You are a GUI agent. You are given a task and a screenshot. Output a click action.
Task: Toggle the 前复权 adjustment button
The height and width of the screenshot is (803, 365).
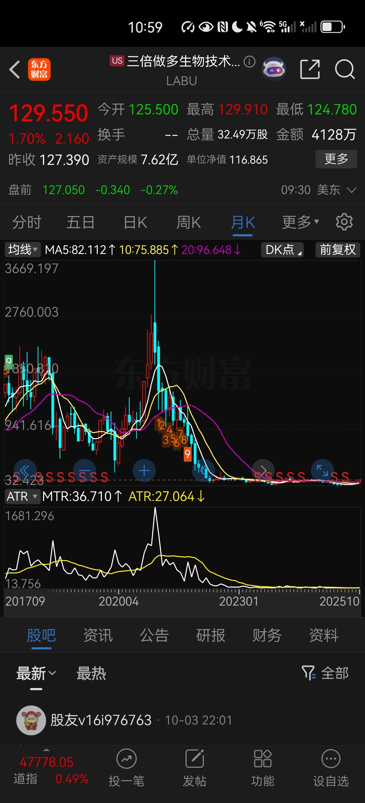point(338,250)
